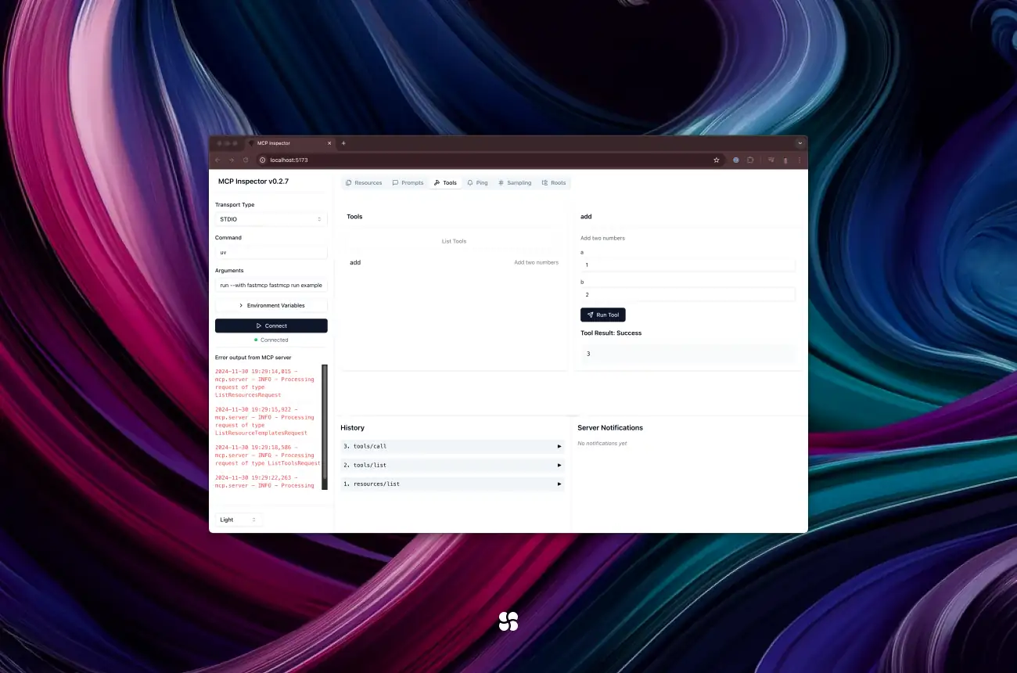Viewport: 1017px width, 673px height.
Task: Click the input field for parameter a
Action: (688, 265)
